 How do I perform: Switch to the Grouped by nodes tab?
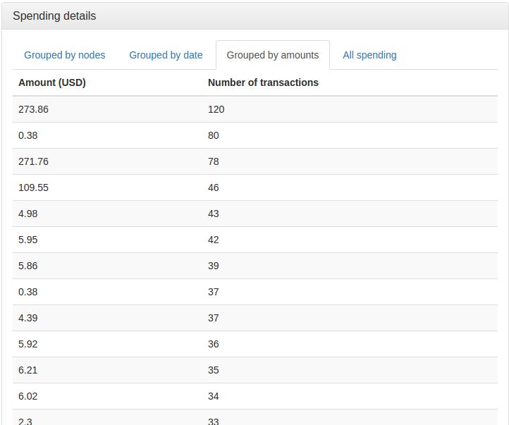tap(64, 55)
